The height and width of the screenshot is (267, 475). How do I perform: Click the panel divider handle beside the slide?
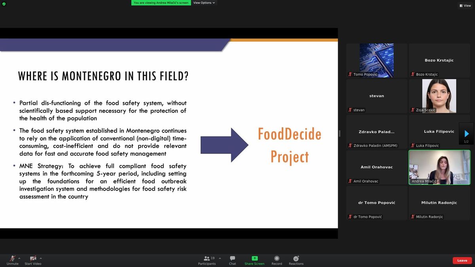pos(340,134)
